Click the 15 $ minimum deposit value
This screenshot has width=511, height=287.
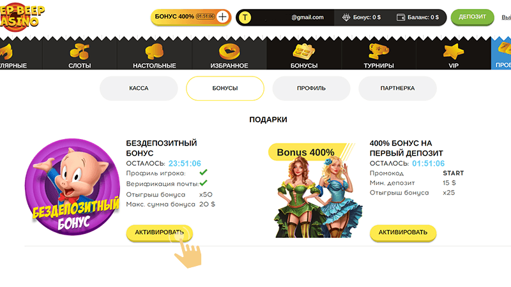tap(449, 183)
